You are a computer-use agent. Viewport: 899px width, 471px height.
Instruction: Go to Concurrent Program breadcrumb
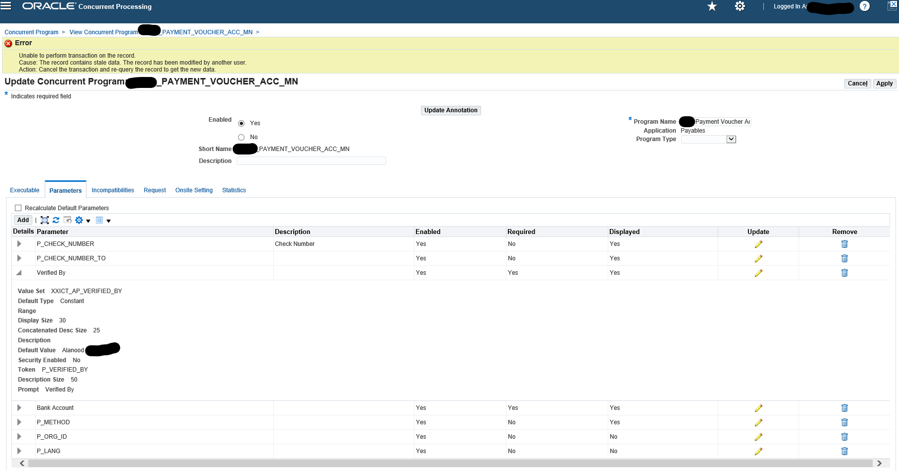click(31, 32)
